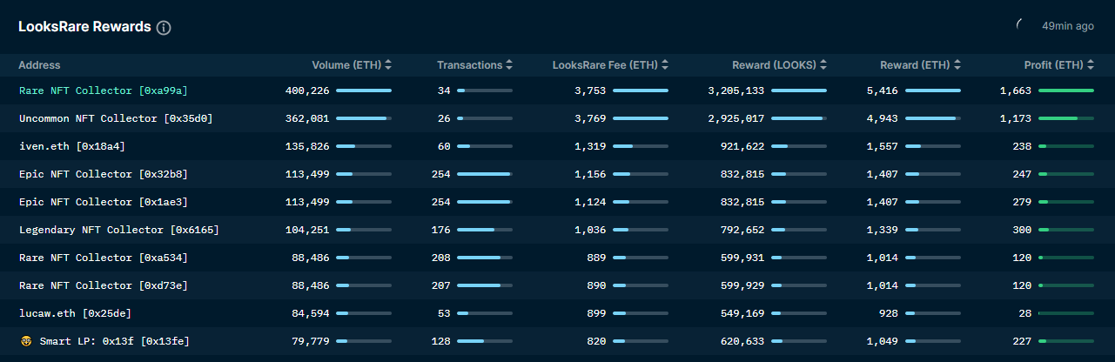Screen dimensions: 1115x362
Task: Open Rare NFT Collector [0xa99a] address
Action: [x=104, y=90]
